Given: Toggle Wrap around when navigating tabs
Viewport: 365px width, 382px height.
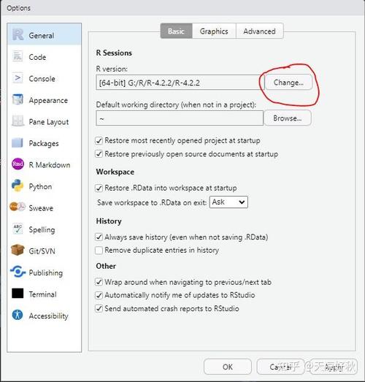Looking at the screenshot, I should click(99, 282).
